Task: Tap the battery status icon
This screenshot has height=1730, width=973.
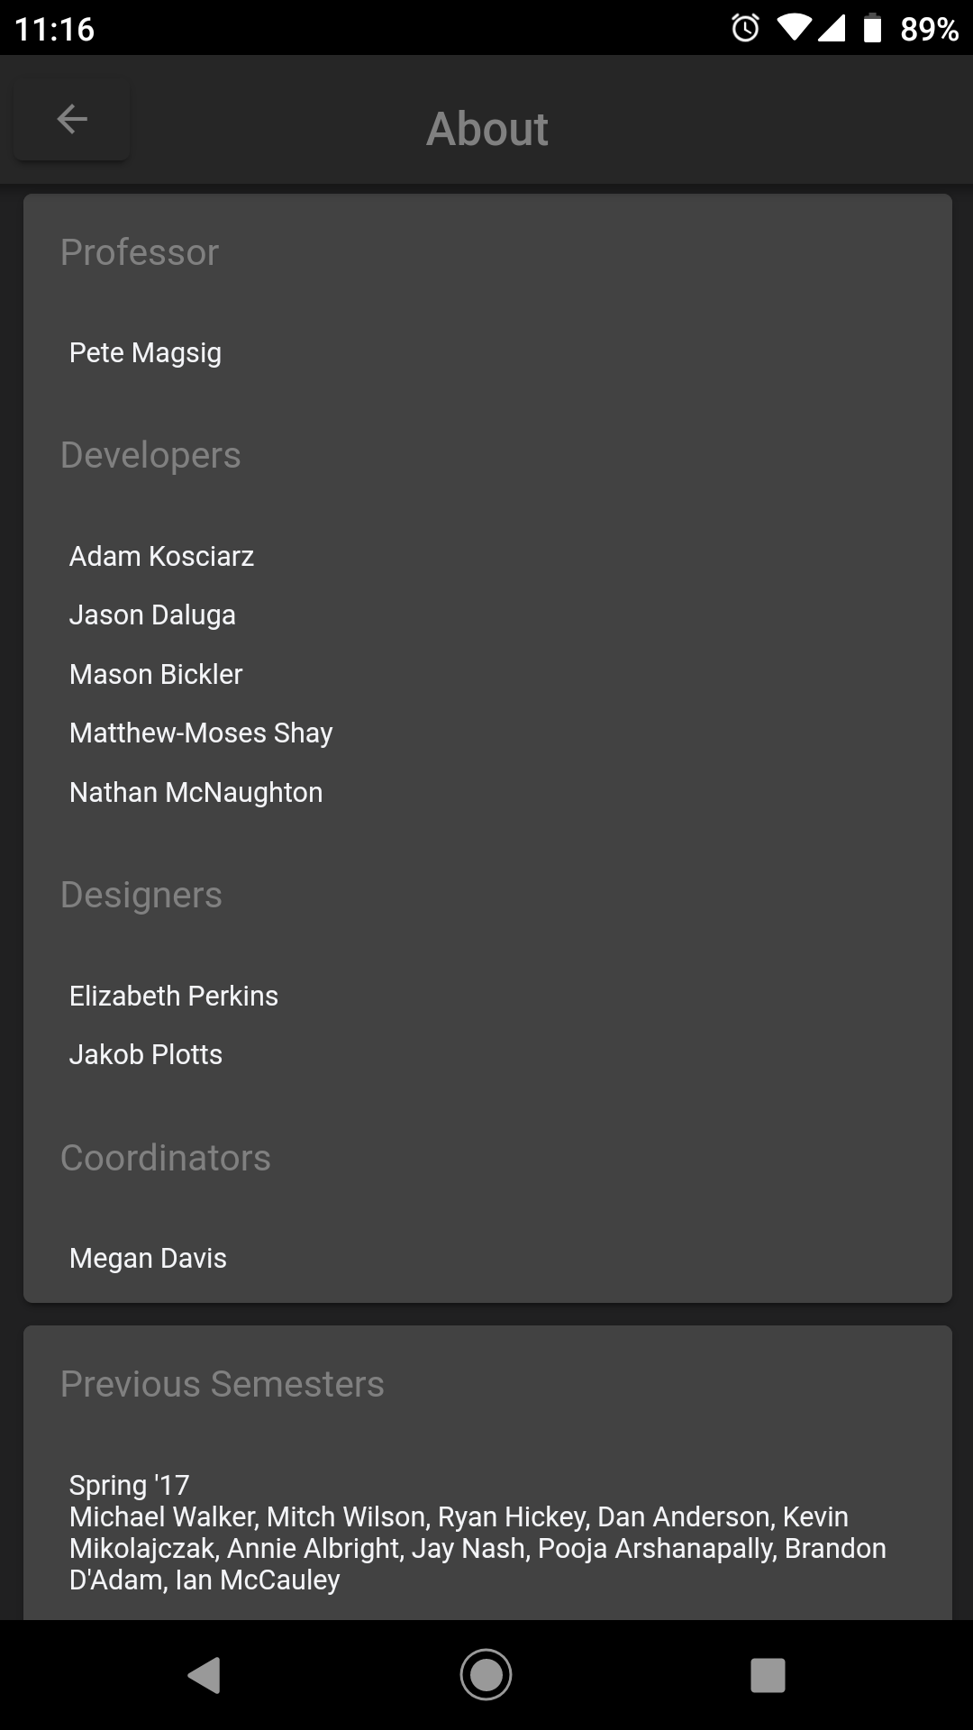Action: point(871,28)
